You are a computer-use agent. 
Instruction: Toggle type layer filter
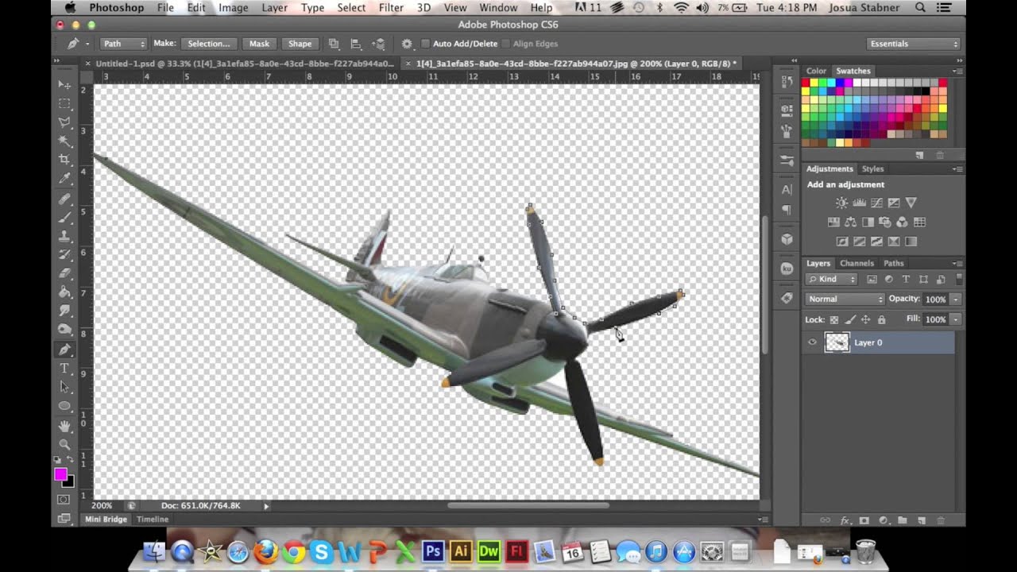[906, 280]
